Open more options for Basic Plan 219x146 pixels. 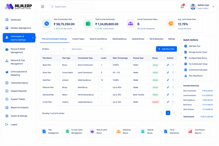pos(173,65)
